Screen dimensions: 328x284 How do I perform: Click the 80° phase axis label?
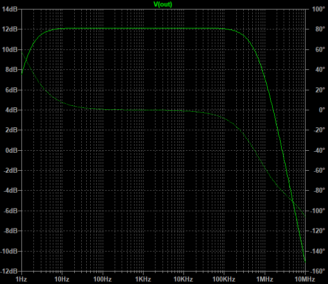320,29
